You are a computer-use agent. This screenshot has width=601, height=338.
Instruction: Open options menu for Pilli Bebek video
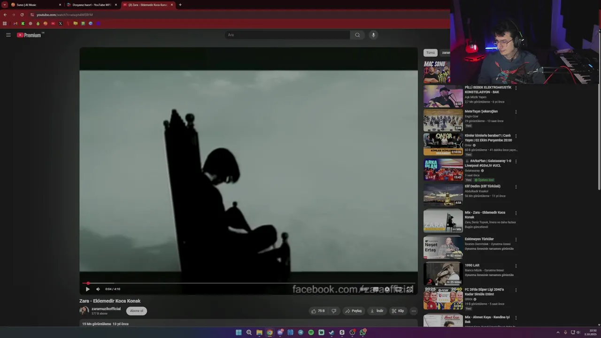click(516, 88)
